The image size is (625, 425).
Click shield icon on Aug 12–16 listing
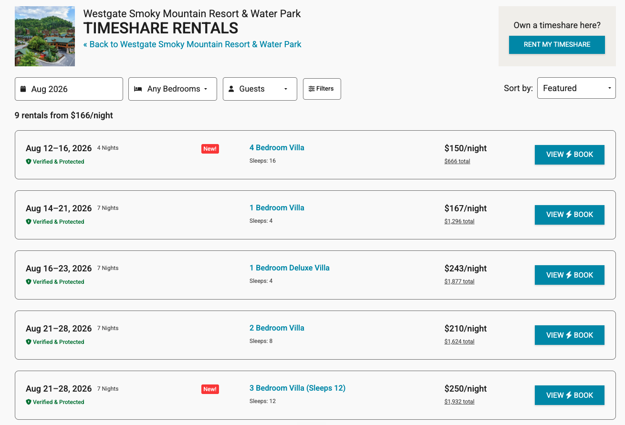[x=29, y=162]
